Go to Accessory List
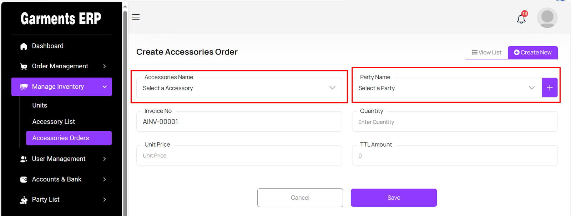571x216 pixels. click(54, 122)
